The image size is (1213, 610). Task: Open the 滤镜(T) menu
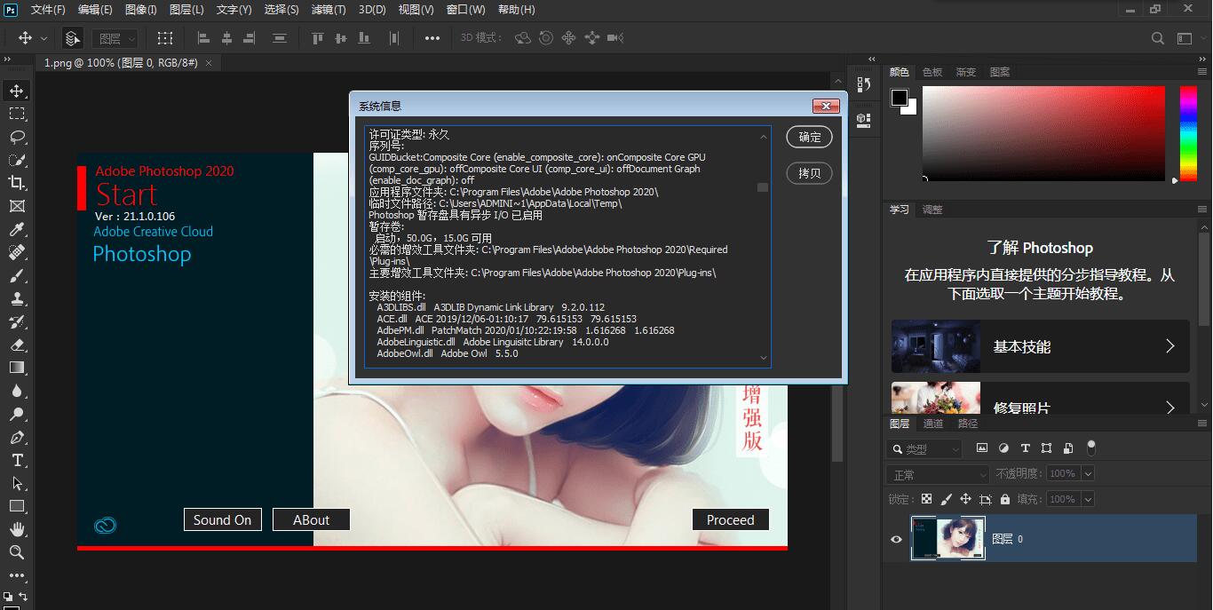point(327,10)
